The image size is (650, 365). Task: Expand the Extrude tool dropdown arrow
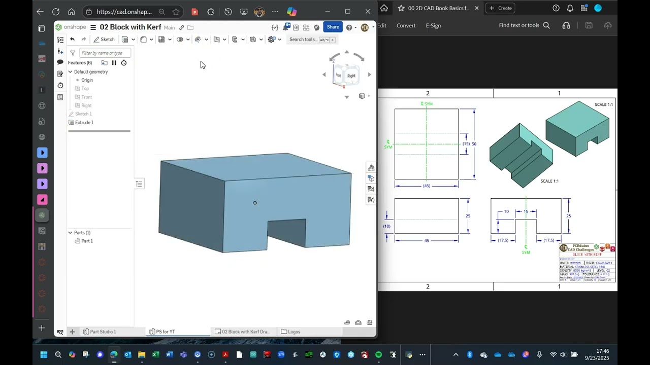point(133,40)
